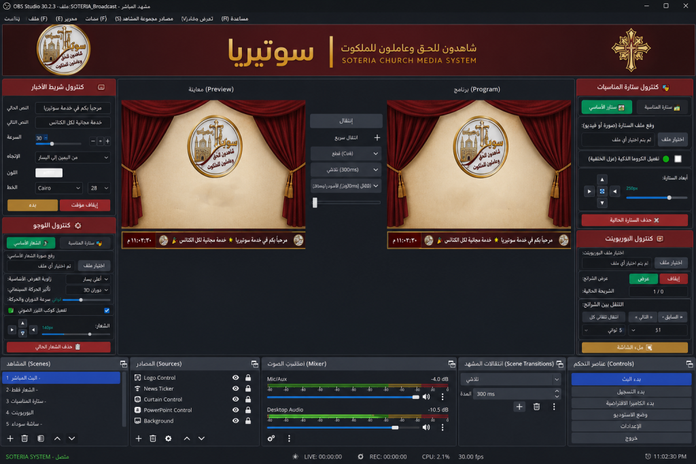Enable smart chroma background removal checkbox
696x464 pixels.
pyautogui.click(x=678, y=159)
